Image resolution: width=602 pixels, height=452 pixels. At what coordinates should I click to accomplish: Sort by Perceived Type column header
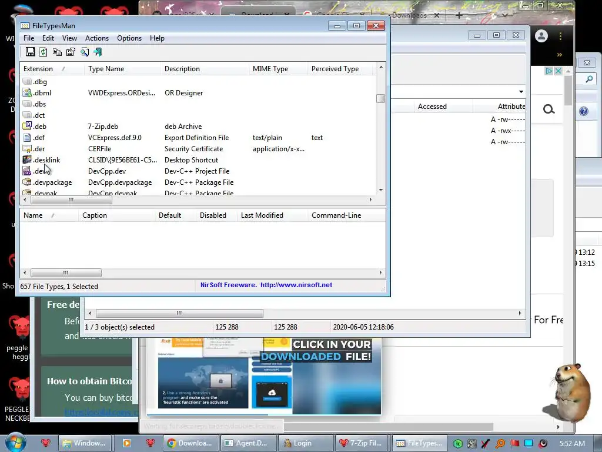click(340, 69)
